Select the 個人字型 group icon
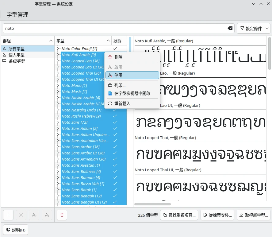The width and height of the screenshot is (272, 237). click(x=4, y=55)
